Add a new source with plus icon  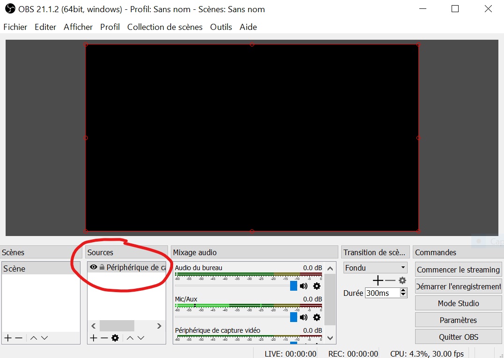[x=94, y=338]
